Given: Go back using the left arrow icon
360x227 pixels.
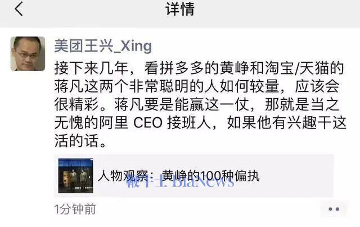Looking at the screenshot, I should point(19,9).
